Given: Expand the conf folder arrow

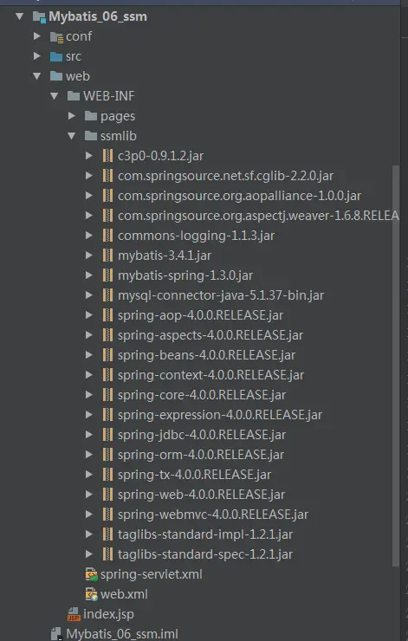Looking at the screenshot, I should [x=36, y=36].
